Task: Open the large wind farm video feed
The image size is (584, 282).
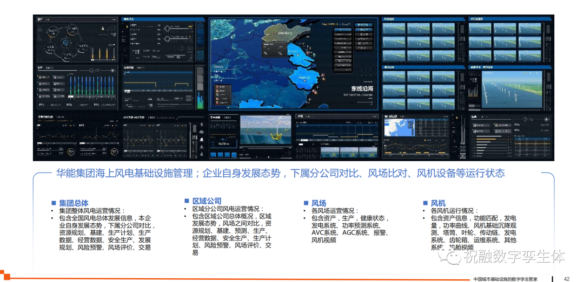Action: (510, 88)
